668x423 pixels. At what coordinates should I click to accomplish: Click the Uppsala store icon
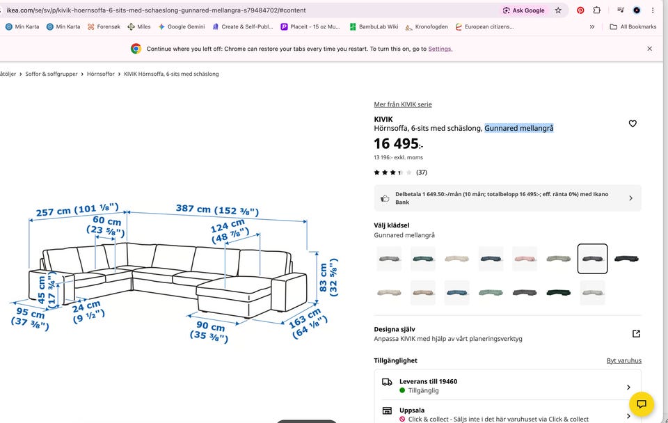coord(387,410)
